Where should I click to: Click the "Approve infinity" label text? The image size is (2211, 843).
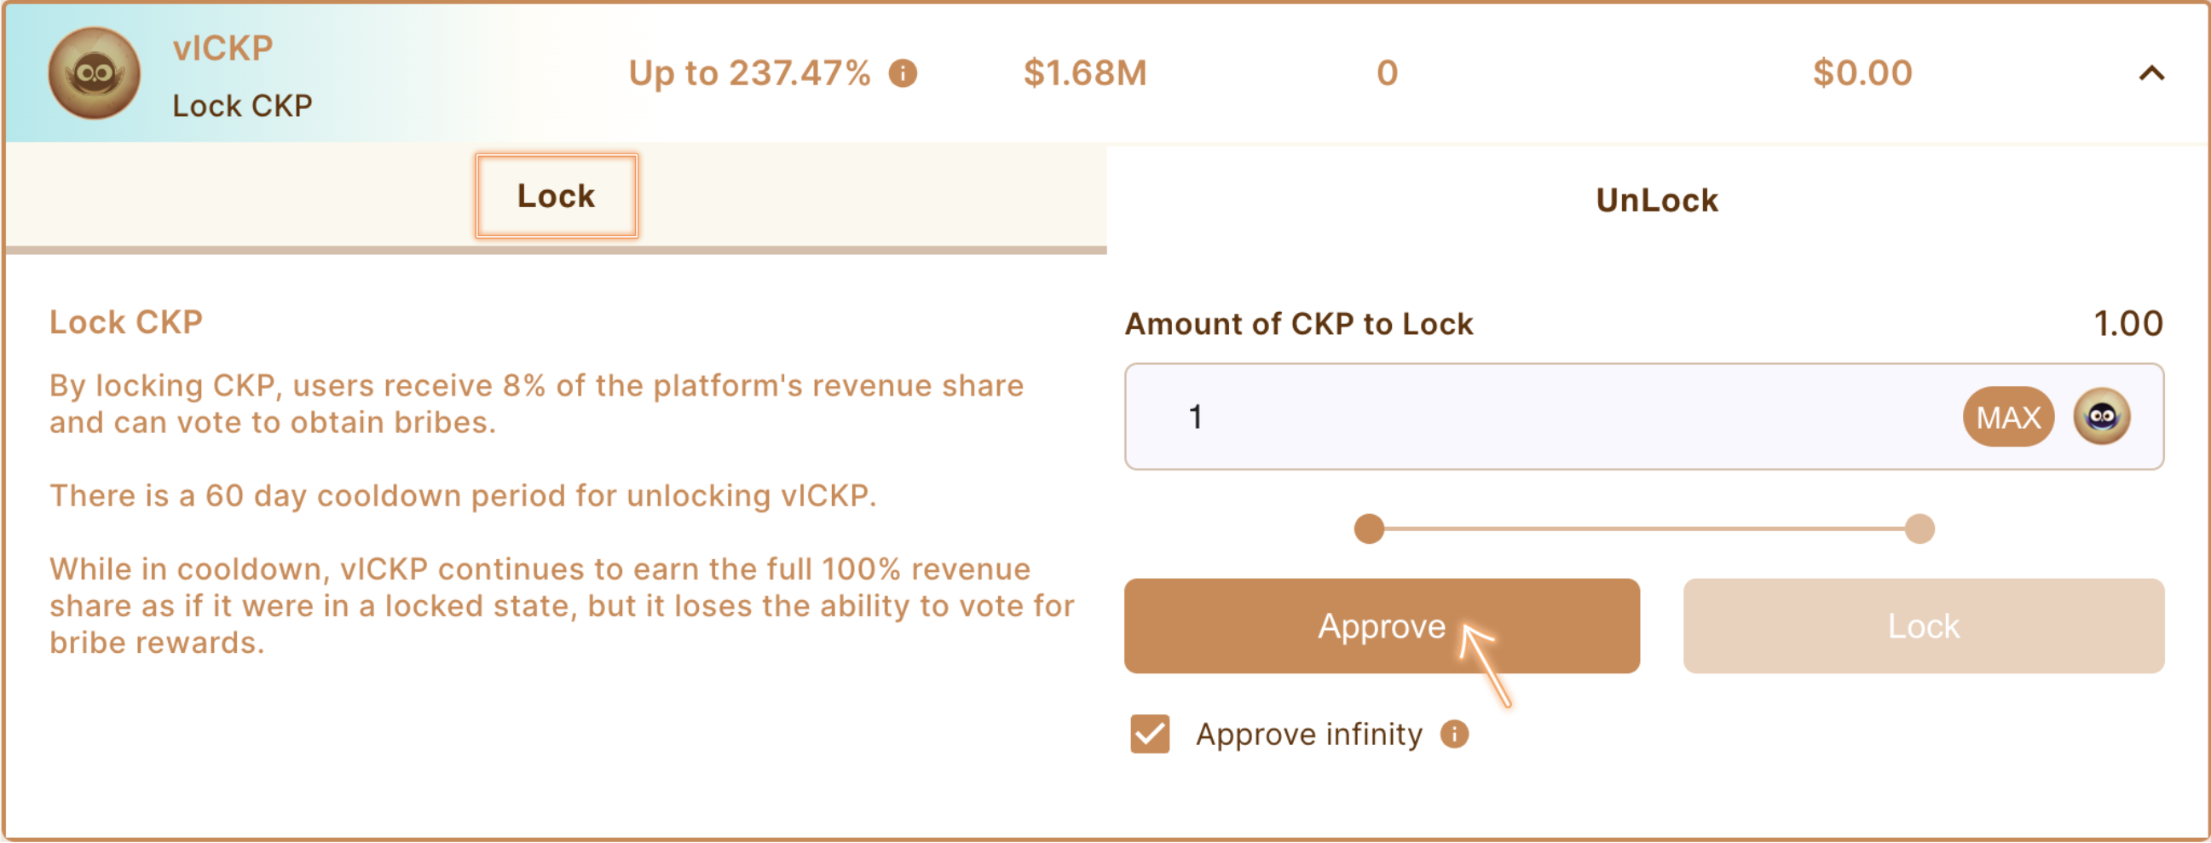tap(1308, 735)
